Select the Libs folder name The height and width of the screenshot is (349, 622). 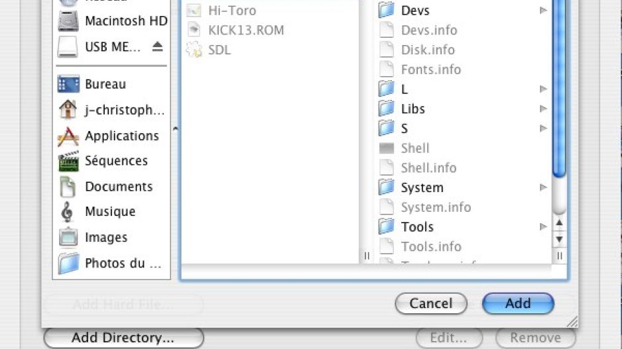pyautogui.click(x=413, y=109)
